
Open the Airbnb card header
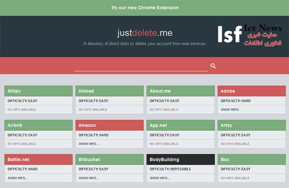[x=38, y=125]
